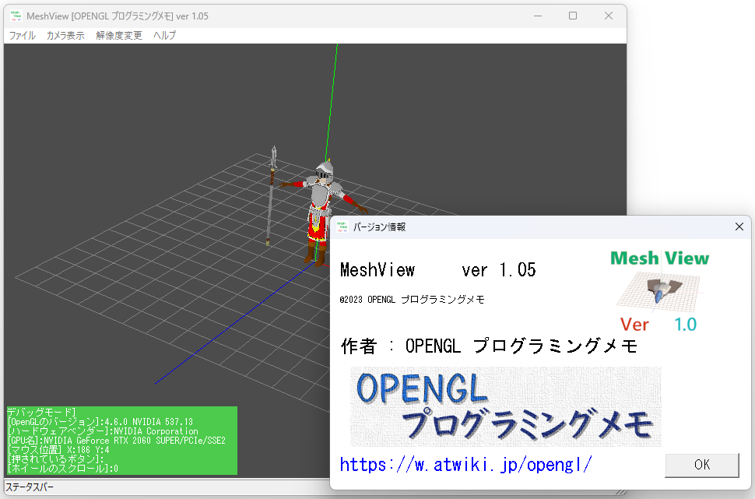
Task: Click the OPENGL プログラミングメモ banner image
Action: pos(506,406)
